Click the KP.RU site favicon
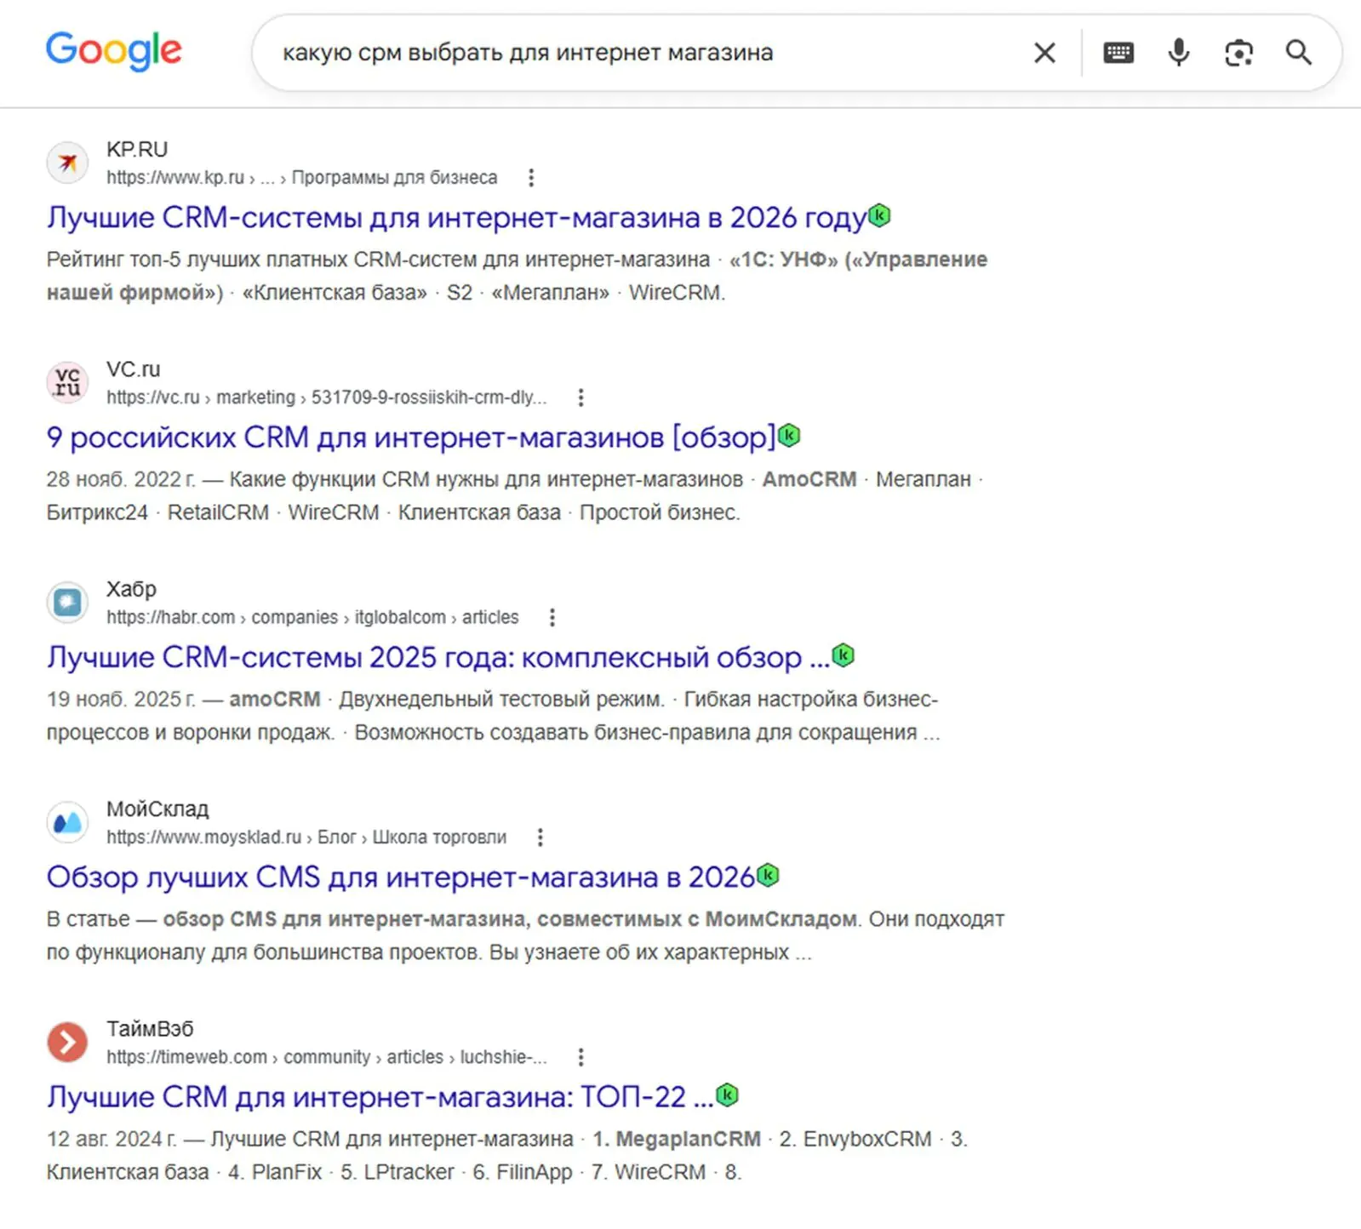1361x1229 pixels. 67,163
